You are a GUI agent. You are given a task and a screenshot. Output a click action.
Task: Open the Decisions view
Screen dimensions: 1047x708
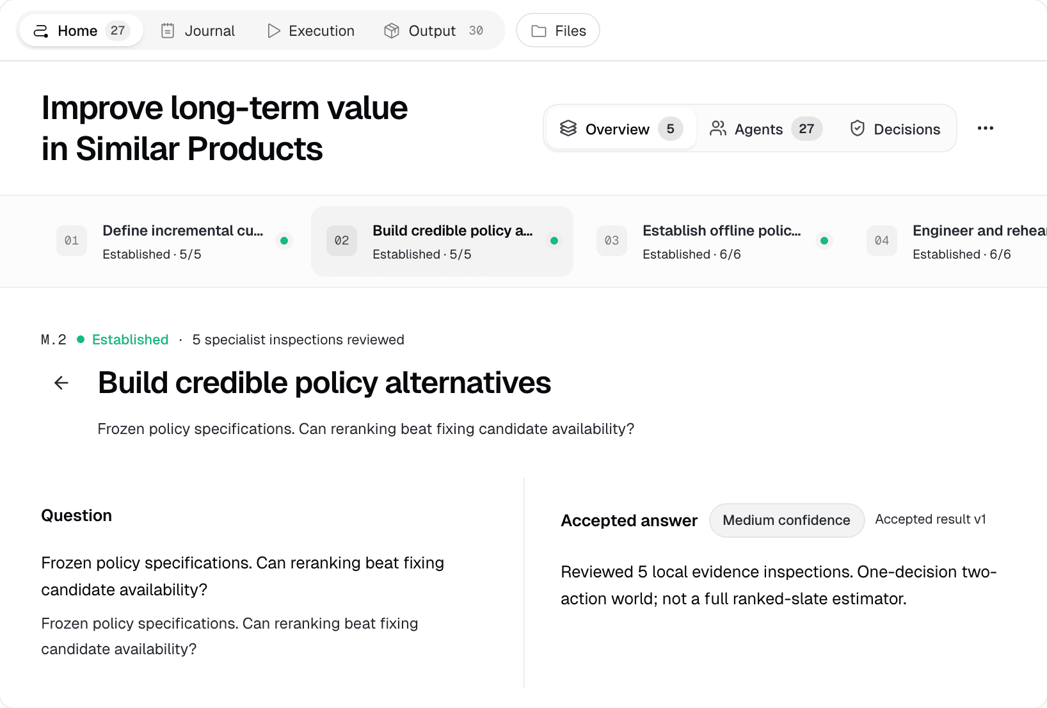pos(895,129)
